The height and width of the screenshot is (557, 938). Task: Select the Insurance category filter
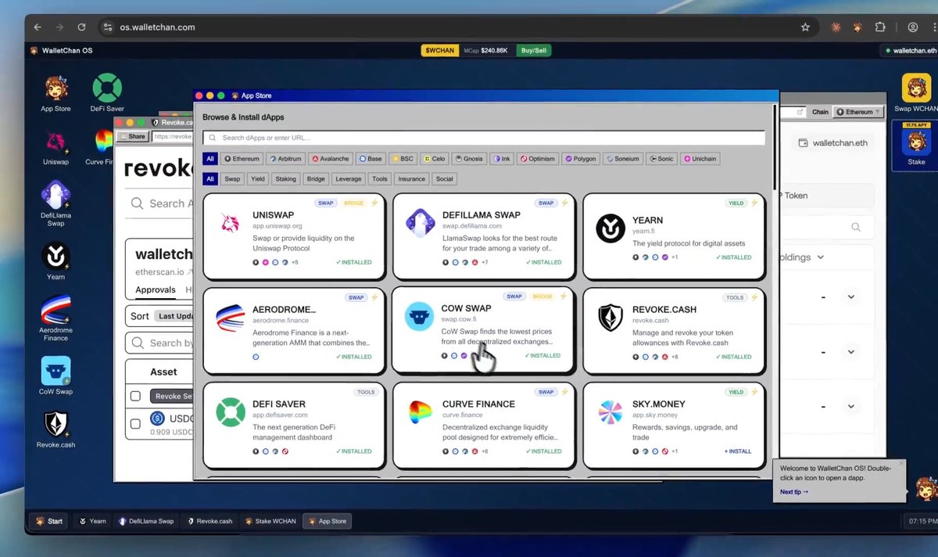tap(412, 179)
